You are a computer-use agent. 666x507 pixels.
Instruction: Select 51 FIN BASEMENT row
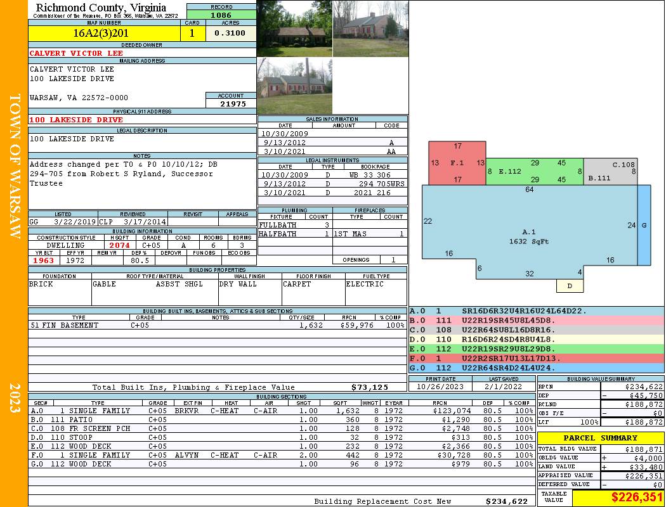point(218,325)
